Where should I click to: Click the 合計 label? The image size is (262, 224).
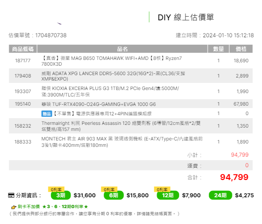point(194,177)
